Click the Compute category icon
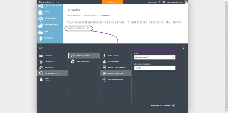 point(41,56)
